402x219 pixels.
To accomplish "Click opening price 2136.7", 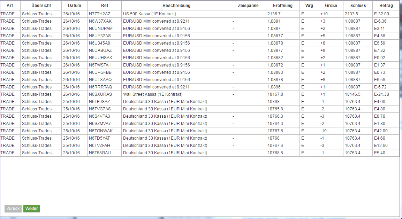I will [274, 14].
